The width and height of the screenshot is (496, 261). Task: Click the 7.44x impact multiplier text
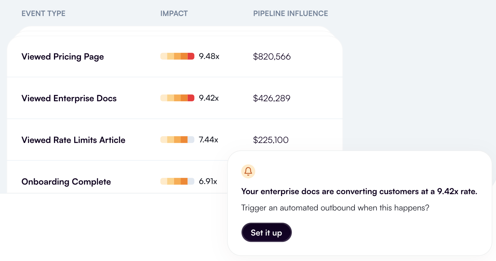tap(208, 140)
